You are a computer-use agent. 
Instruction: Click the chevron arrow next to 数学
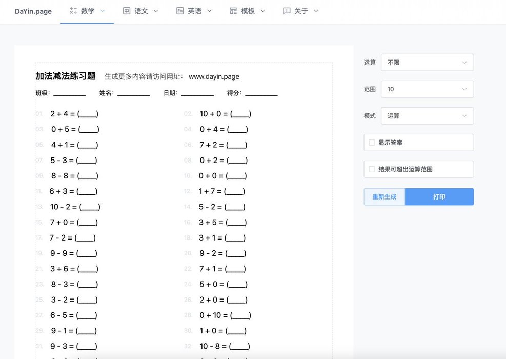coord(103,11)
